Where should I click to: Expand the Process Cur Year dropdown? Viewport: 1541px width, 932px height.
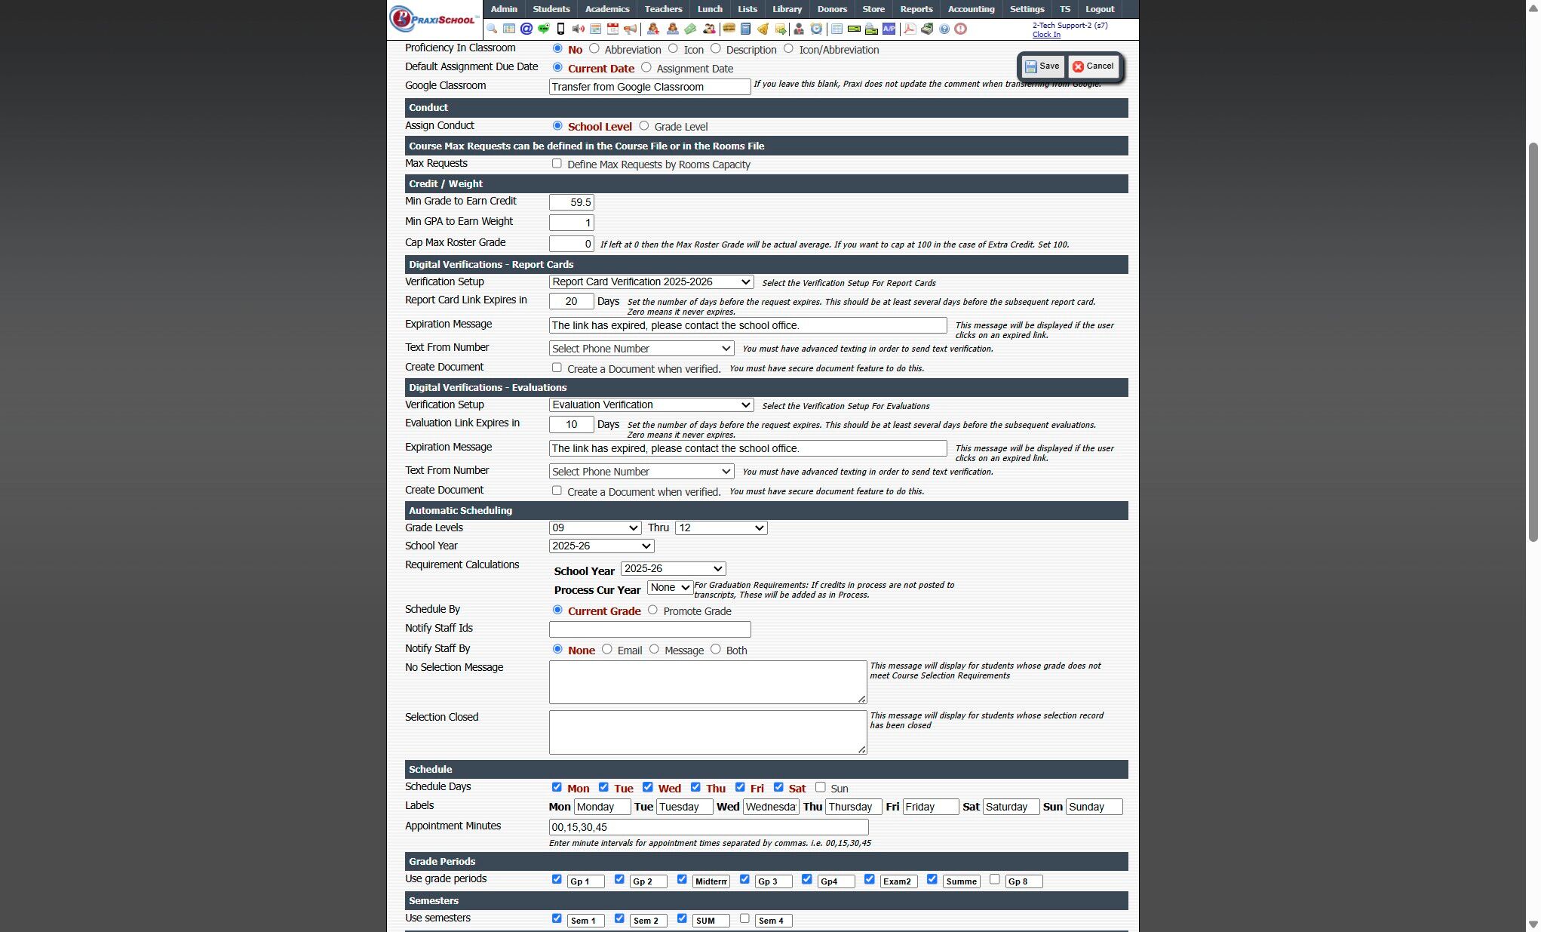(669, 587)
